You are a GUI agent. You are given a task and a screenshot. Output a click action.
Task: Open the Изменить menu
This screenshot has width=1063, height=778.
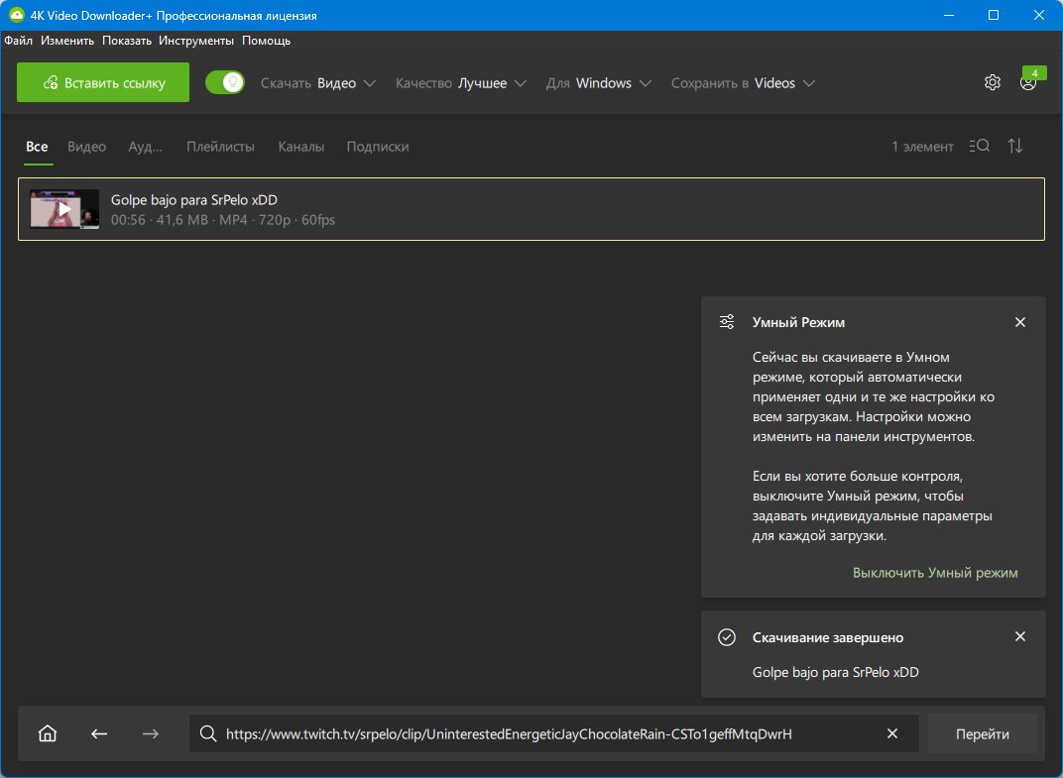click(x=67, y=41)
